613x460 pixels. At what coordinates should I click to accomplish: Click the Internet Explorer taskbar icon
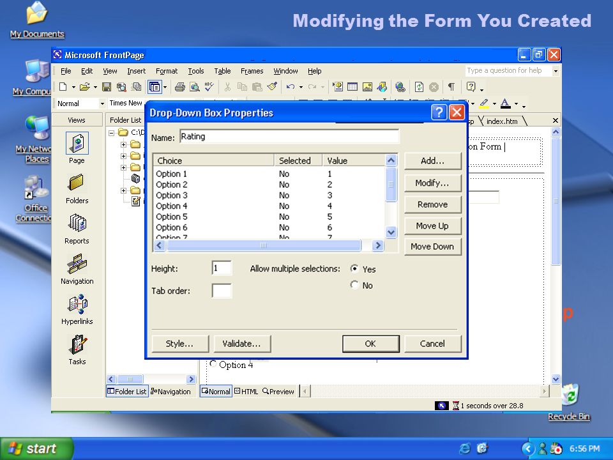pos(464,448)
